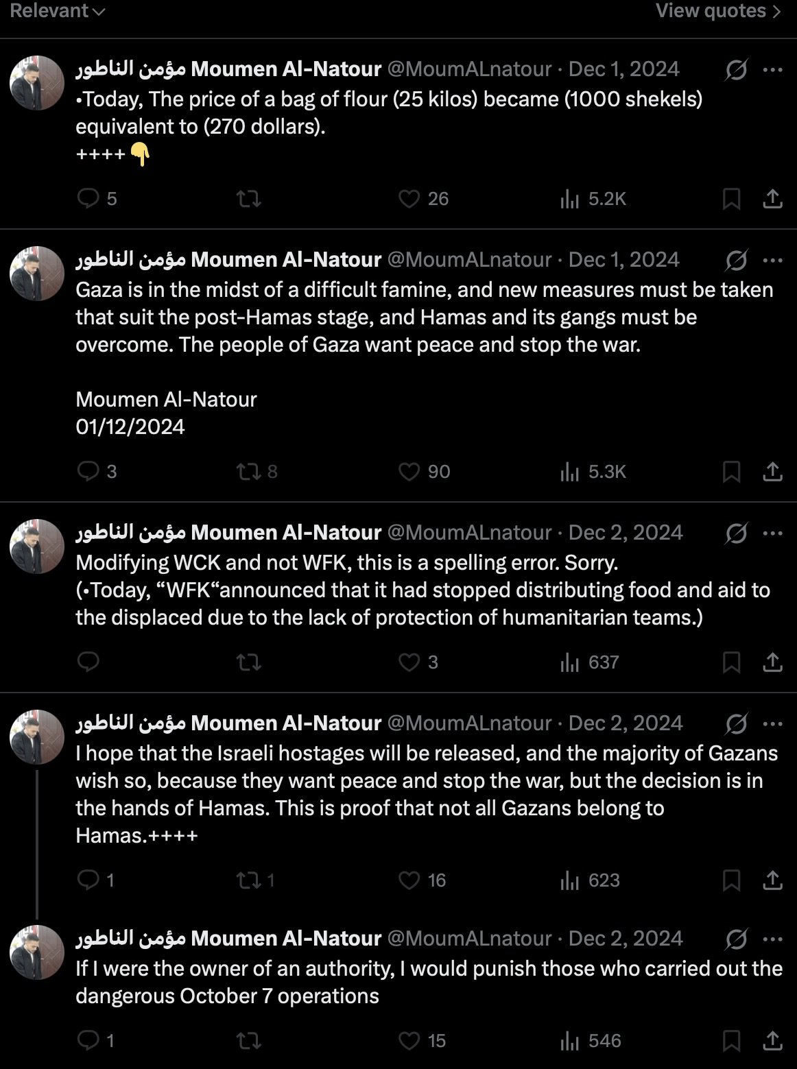
Task: Reply to the flour price tweet
Action: [x=97, y=199]
